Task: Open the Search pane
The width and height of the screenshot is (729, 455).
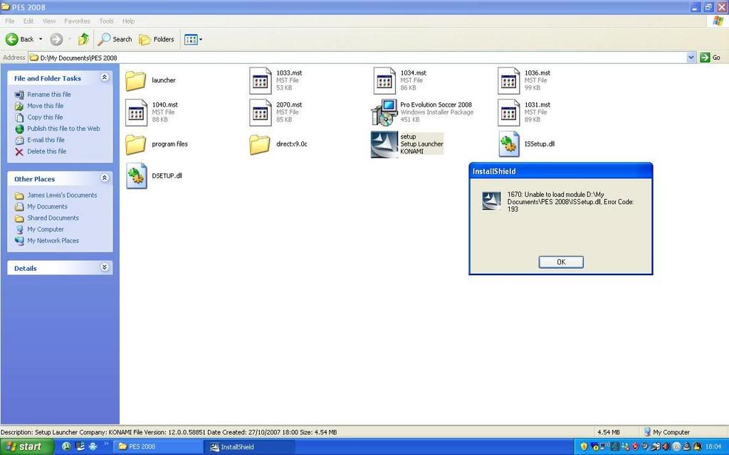Action: (x=115, y=40)
